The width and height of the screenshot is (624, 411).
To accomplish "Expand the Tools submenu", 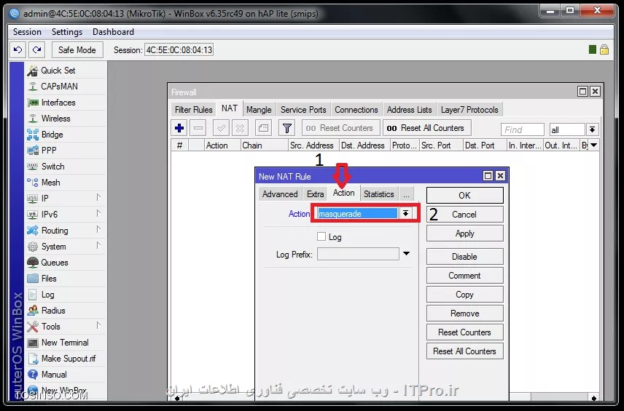I will pyautogui.click(x=98, y=326).
